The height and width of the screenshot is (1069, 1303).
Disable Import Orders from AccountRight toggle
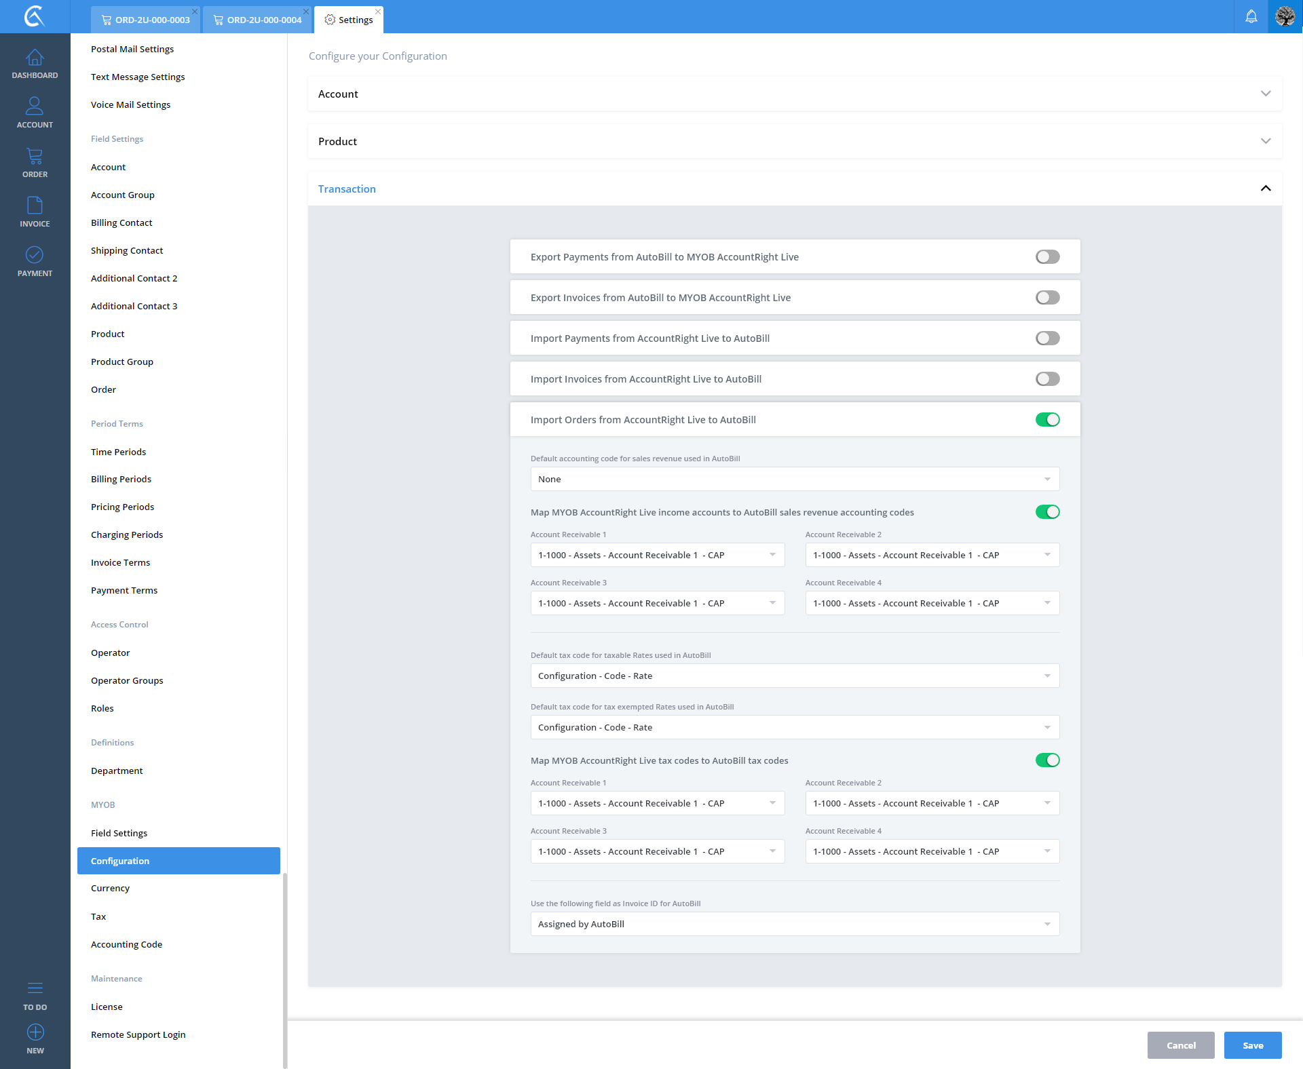click(1047, 420)
